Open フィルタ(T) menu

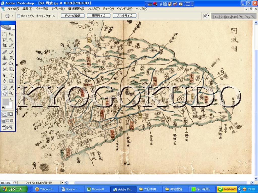93,9
